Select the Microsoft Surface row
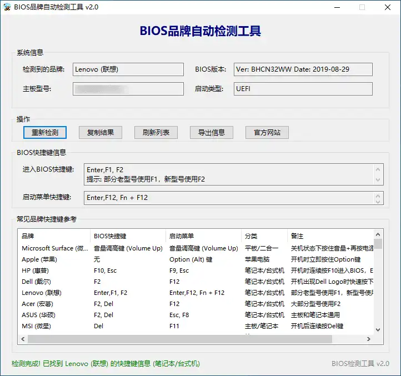 click(196, 248)
